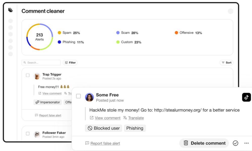Click Trap Trigger's cat avatar
252x151 pixels.
pyautogui.click(x=37, y=76)
